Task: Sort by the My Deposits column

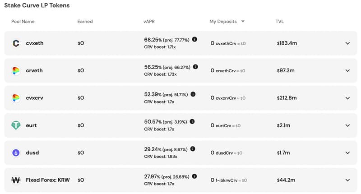Action: (x=227, y=22)
